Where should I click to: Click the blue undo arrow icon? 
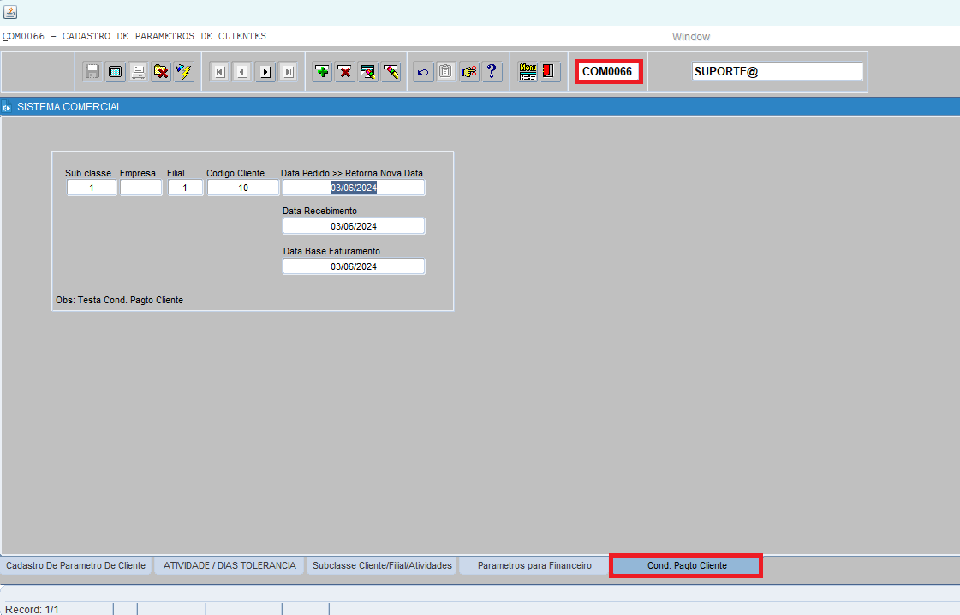423,72
